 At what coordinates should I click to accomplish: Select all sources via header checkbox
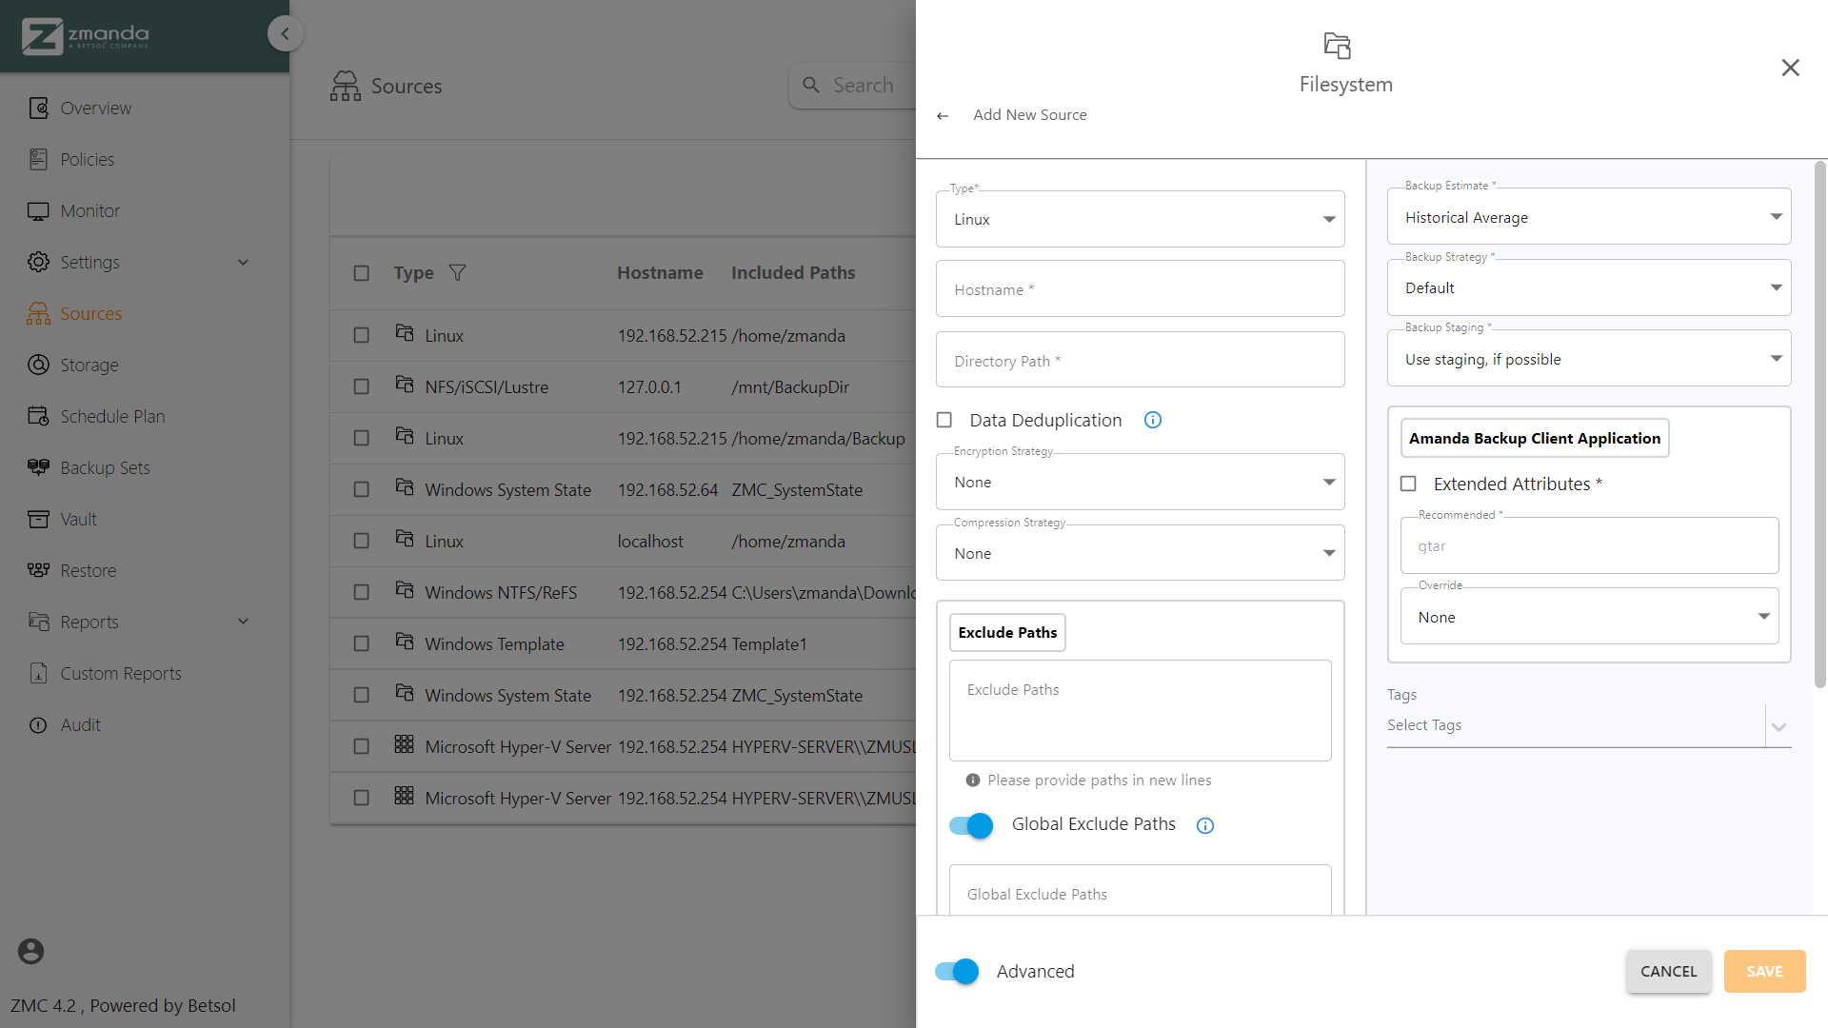(x=362, y=273)
